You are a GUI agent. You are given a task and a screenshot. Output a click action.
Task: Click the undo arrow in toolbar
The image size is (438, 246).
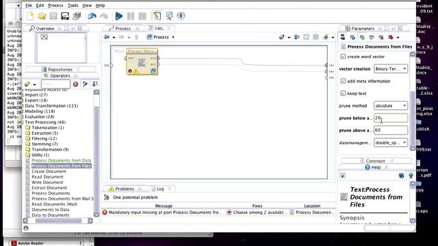92,16
